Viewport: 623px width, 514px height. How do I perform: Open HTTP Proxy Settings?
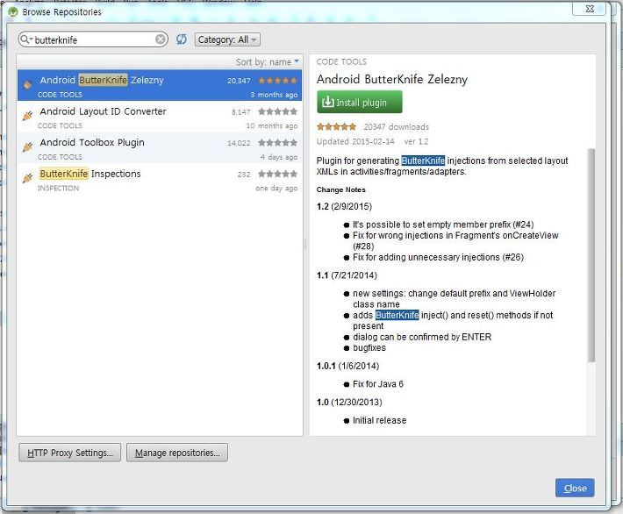click(x=69, y=453)
